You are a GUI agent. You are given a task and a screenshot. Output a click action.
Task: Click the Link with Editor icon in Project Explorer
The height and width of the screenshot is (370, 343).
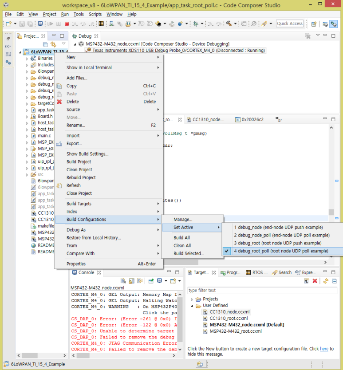point(54,44)
